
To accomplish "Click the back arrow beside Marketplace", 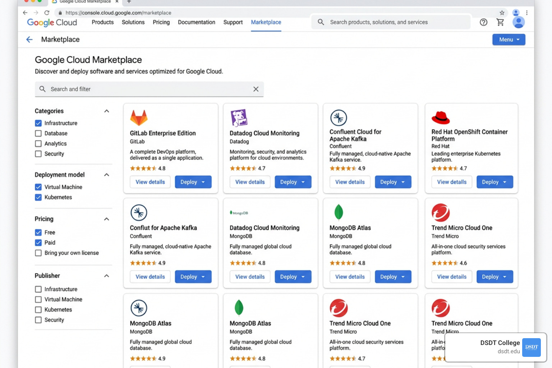I will pyautogui.click(x=29, y=40).
